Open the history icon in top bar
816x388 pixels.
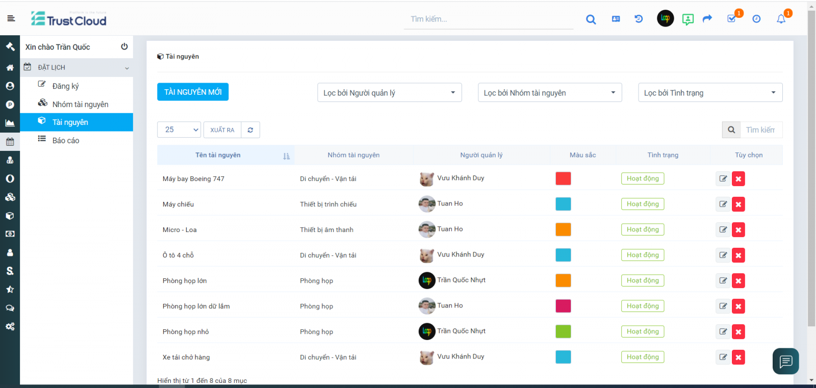pyautogui.click(x=639, y=19)
